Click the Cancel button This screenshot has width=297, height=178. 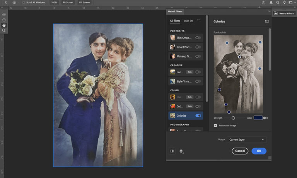240,151
